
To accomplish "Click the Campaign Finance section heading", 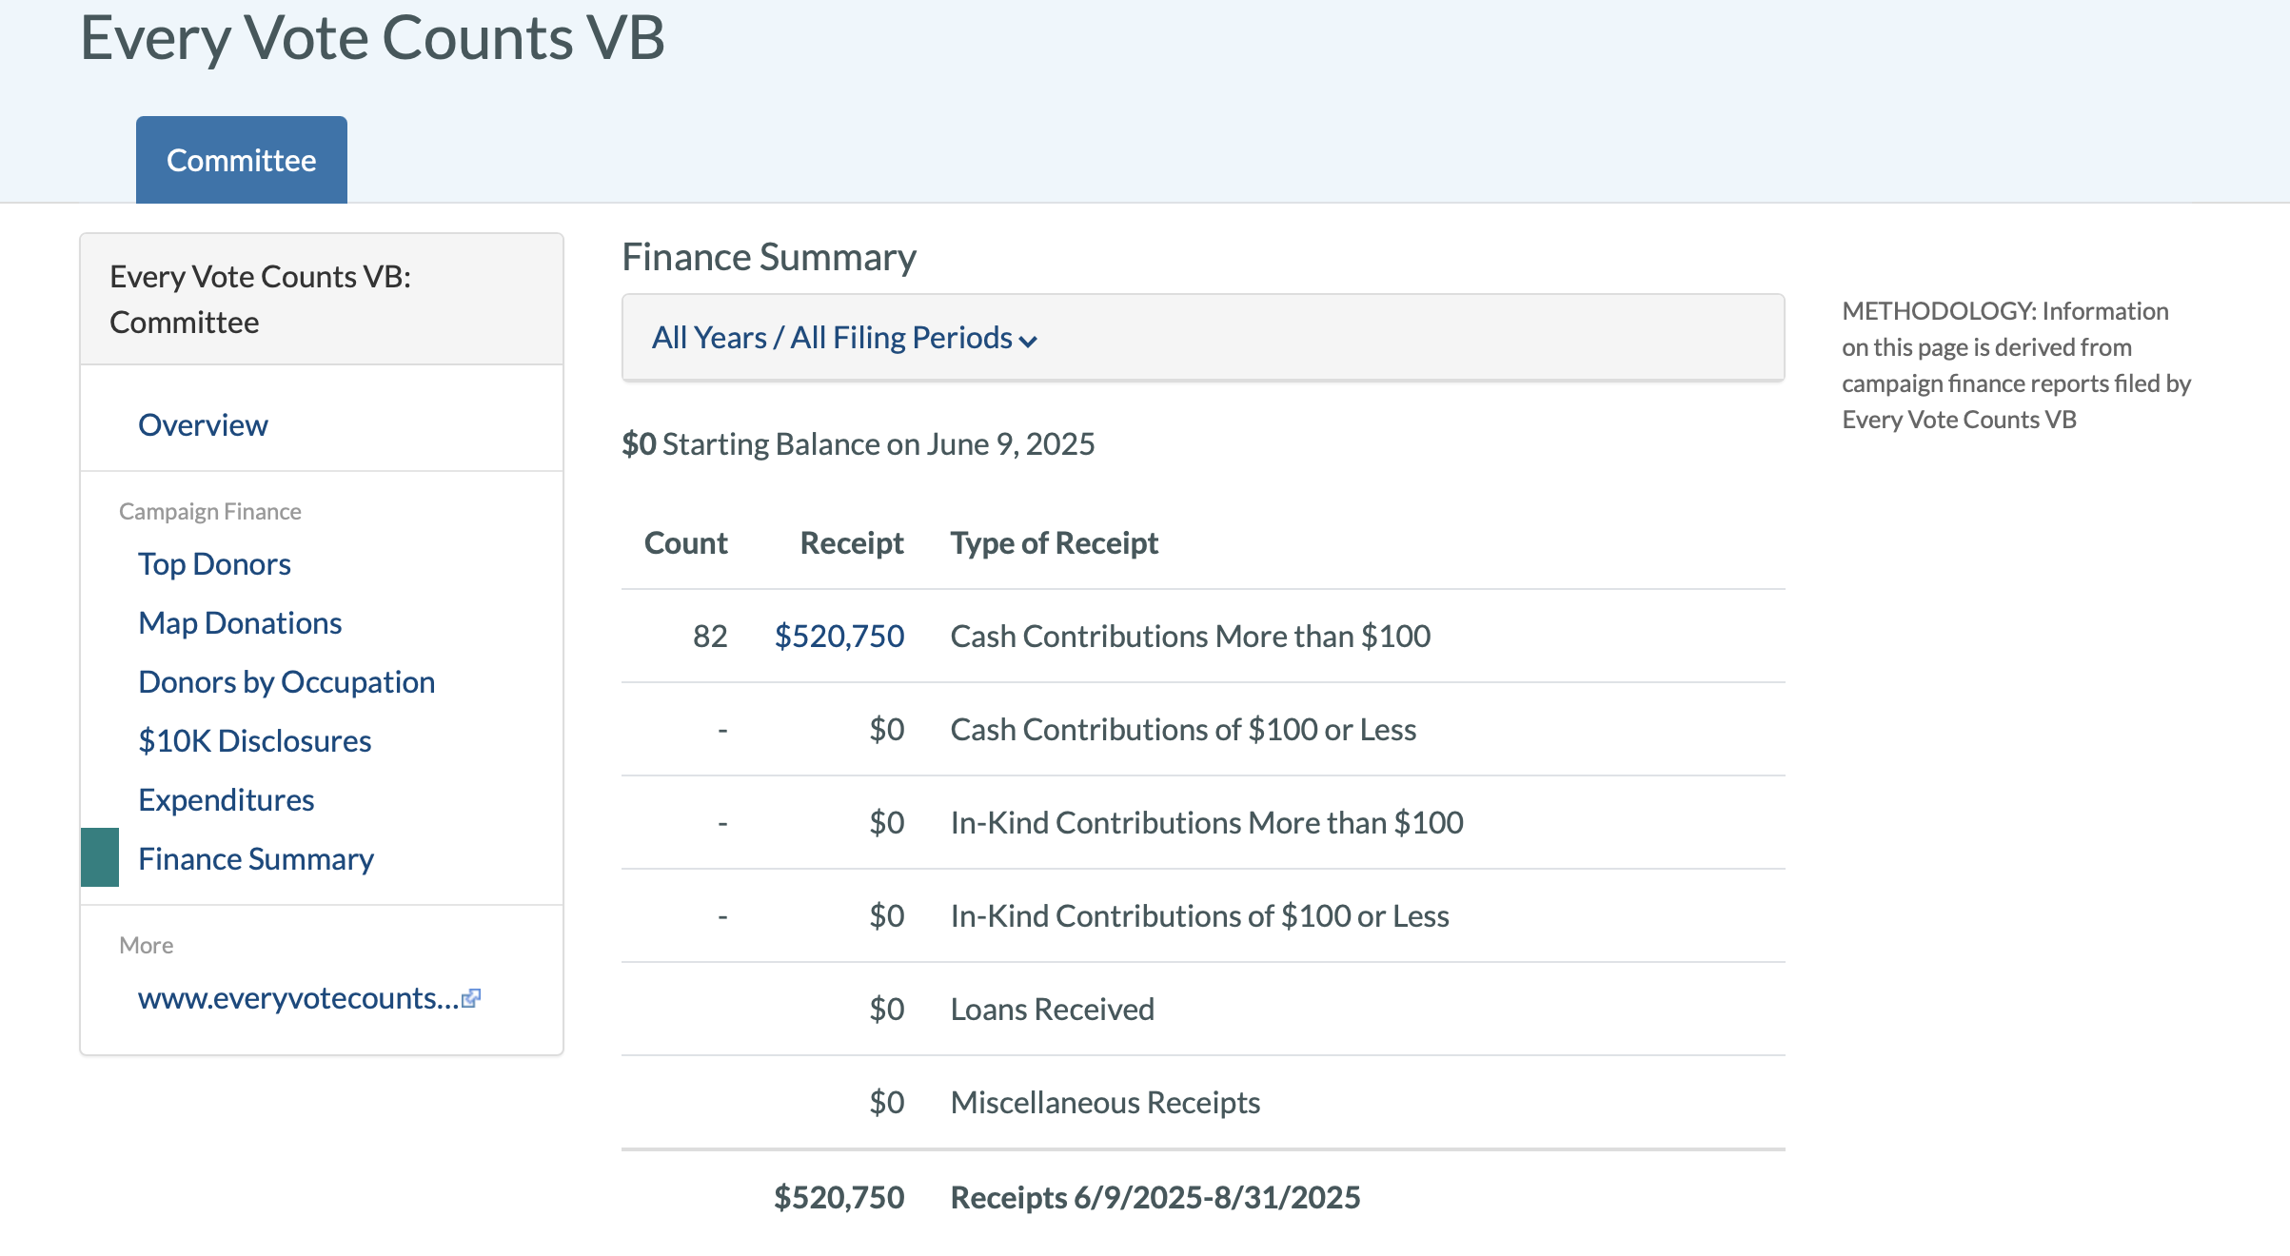I will pos(210,510).
